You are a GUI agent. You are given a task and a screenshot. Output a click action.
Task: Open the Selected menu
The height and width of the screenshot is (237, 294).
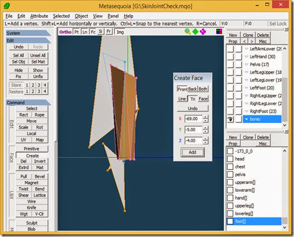click(x=61, y=16)
